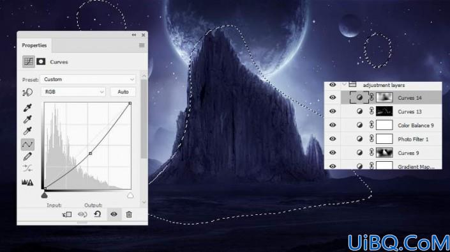Image resolution: width=450 pixels, height=252 pixels.
Task: Select Curves 14 layer mask thumbnail
Action: point(384,97)
